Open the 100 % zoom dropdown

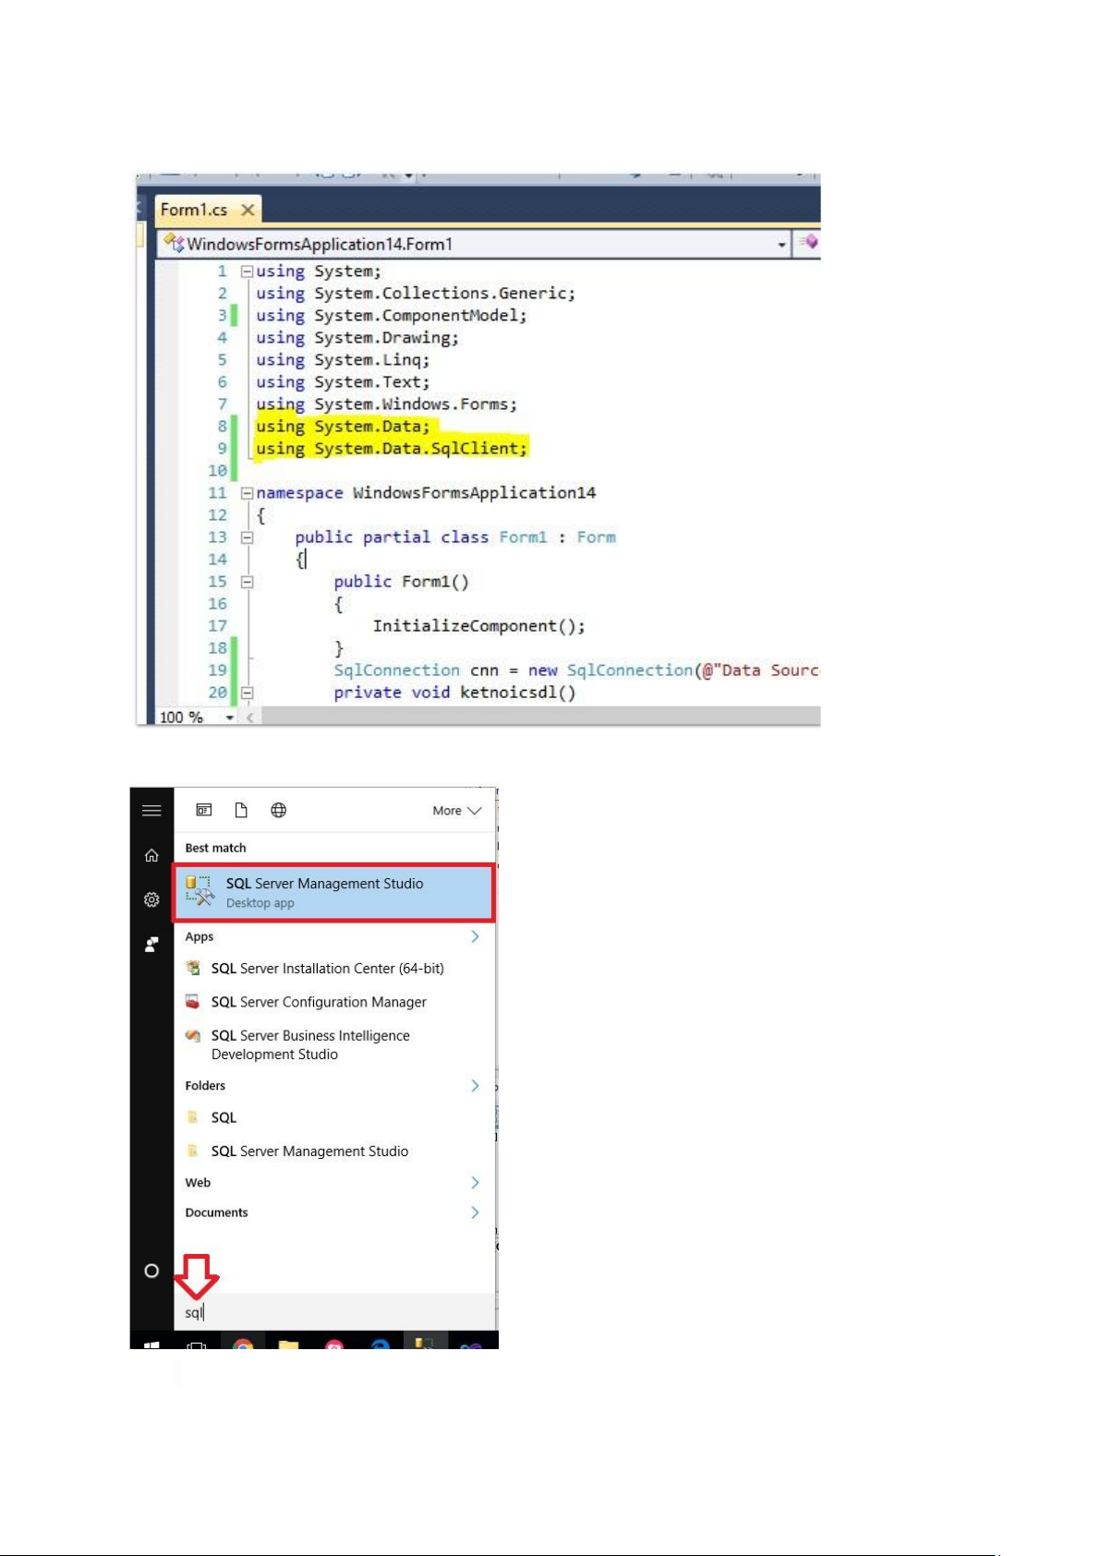click(x=230, y=718)
